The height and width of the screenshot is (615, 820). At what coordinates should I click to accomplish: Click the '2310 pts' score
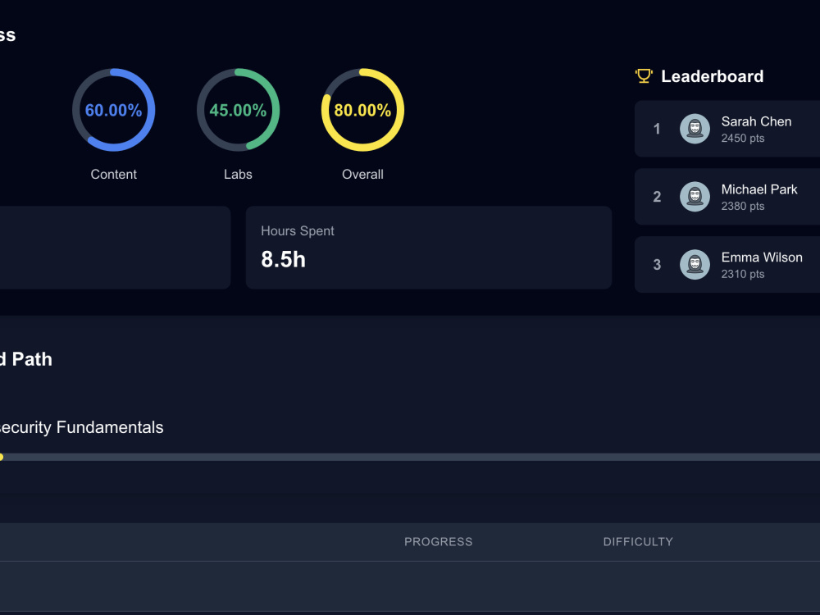[x=743, y=274]
